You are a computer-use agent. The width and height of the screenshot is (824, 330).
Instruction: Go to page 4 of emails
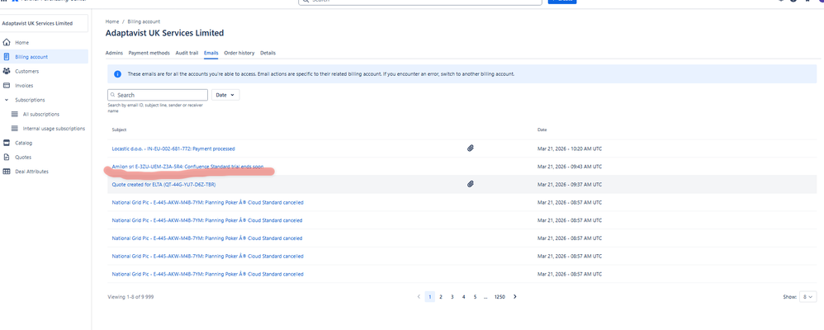tap(463, 297)
